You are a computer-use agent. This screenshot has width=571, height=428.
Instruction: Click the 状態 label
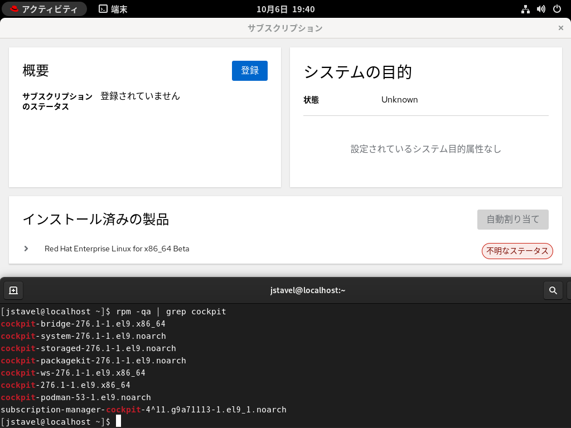tap(311, 100)
